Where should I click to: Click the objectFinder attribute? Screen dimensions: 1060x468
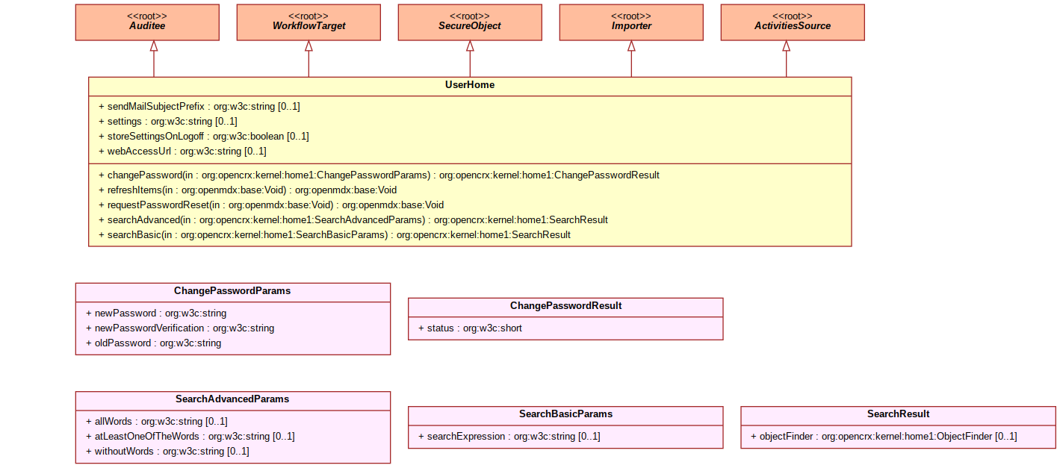884,437
